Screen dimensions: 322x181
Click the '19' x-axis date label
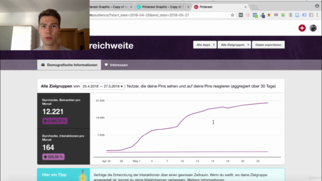[x=227, y=161]
